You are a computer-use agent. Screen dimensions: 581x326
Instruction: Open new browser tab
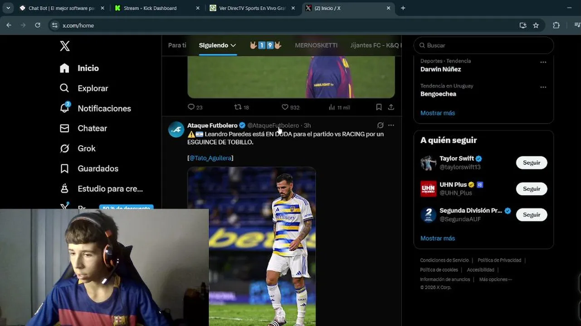(x=403, y=8)
